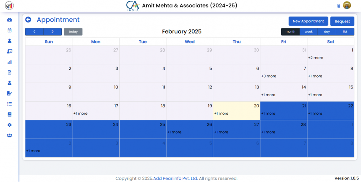Screen dimensions: 361x182
Task: Open the calendar check icon in sidebar
Action: click(10, 30)
